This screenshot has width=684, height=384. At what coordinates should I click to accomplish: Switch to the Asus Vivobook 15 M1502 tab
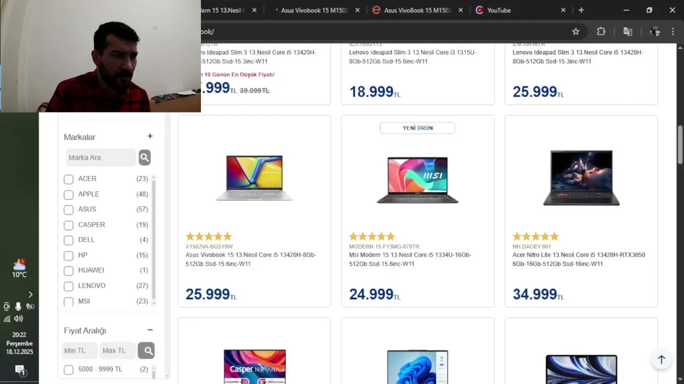pos(315,10)
